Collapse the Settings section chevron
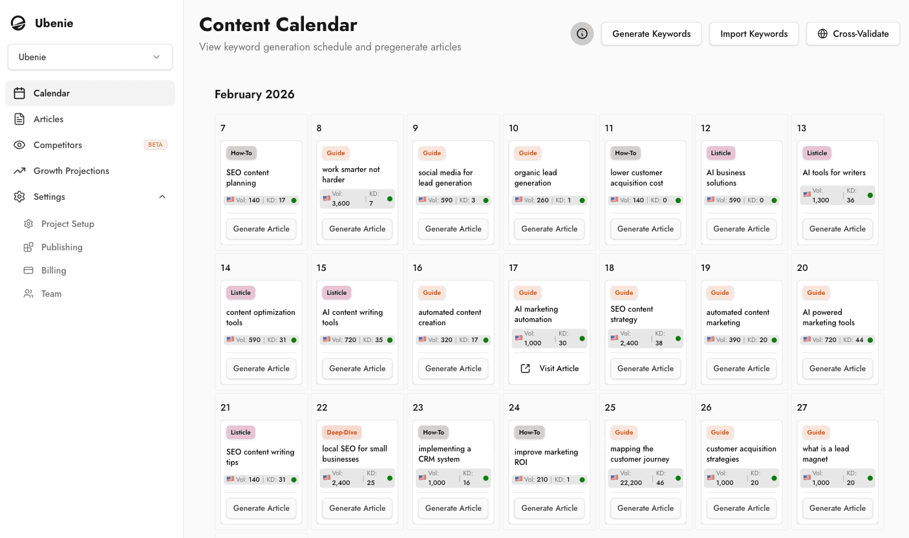This screenshot has width=909, height=538. [162, 197]
